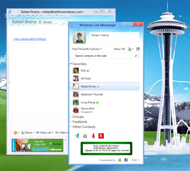Open Video call dropdown arrow
190x171 pixels.
53,133
